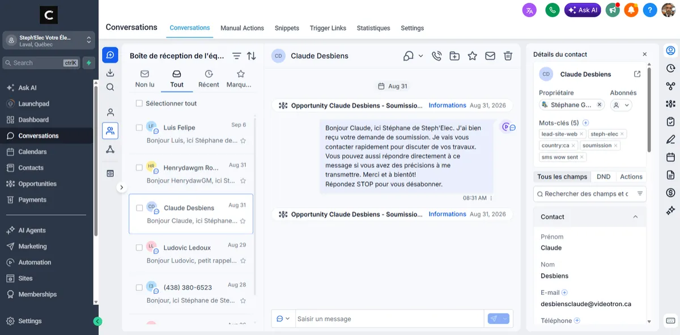This screenshot has width=680, height=335.
Task: Close the Détails du contact panel
Action: (645, 54)
